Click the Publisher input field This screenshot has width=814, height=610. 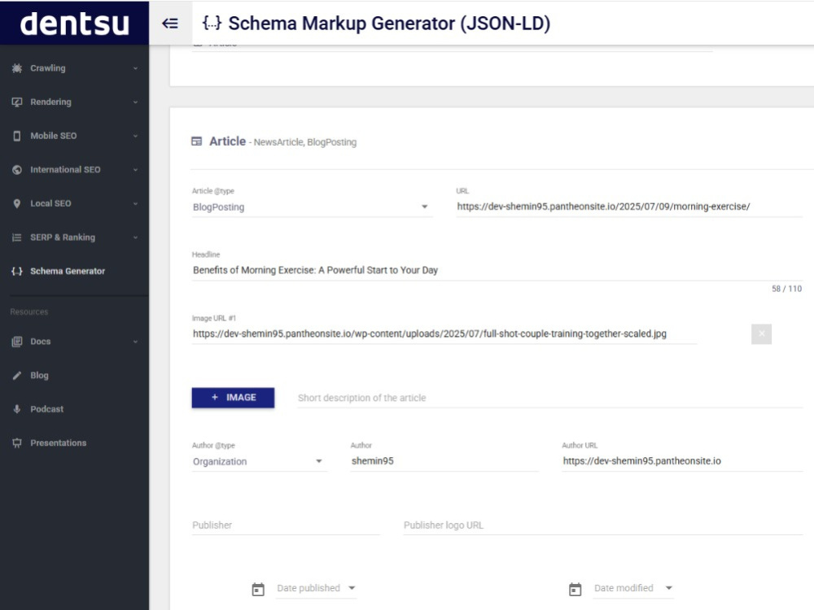point(286,525)
